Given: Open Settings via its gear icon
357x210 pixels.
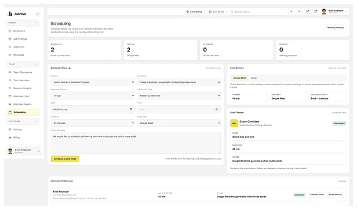Looking at the screenshot, I should click(x=10, y=130).
